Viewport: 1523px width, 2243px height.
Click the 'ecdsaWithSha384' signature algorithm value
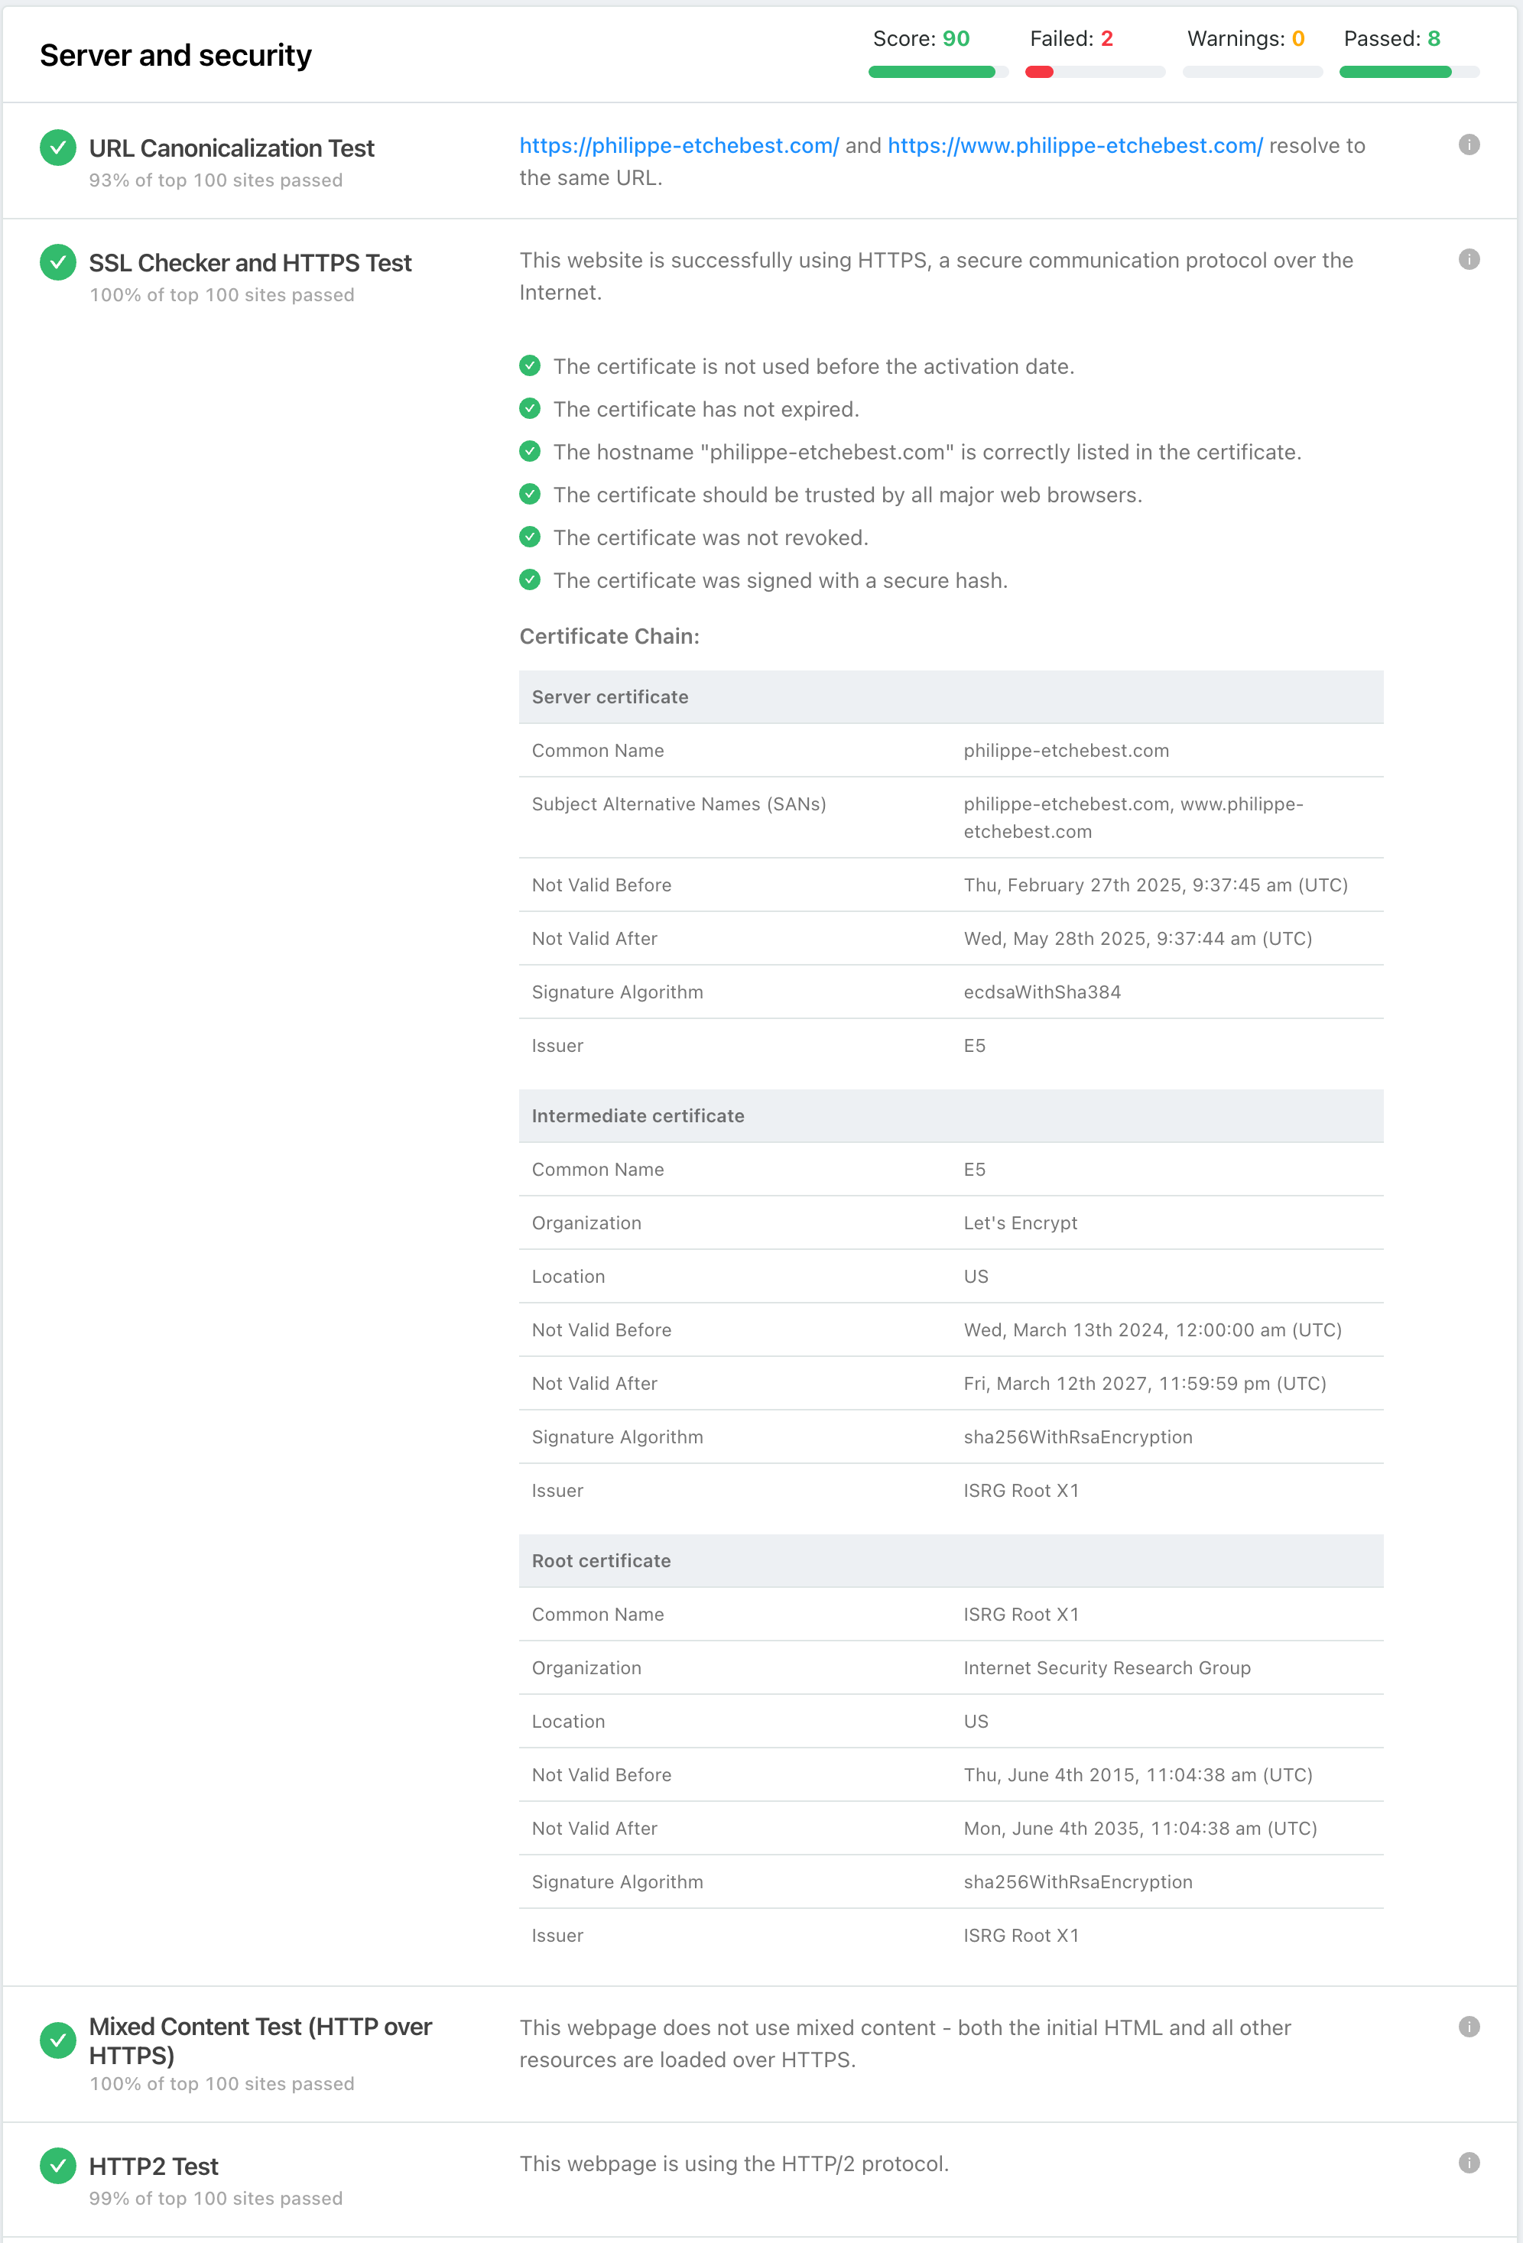click(x=1041, y=992)
